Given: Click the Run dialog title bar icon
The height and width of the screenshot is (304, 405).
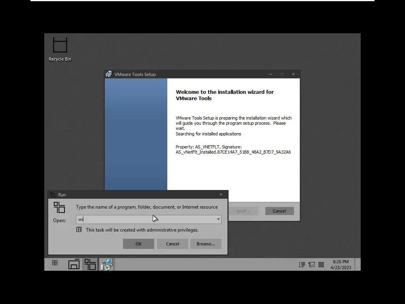Looking at the screenshot, I should tap(52, 194).
